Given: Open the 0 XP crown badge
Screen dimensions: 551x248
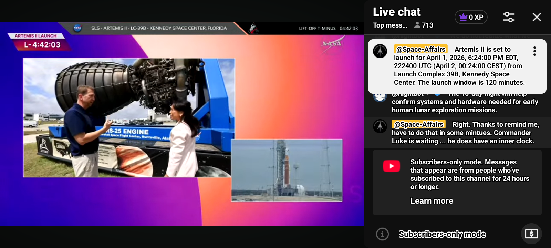Looking at the screenshot, I should (x=471, y=17).
